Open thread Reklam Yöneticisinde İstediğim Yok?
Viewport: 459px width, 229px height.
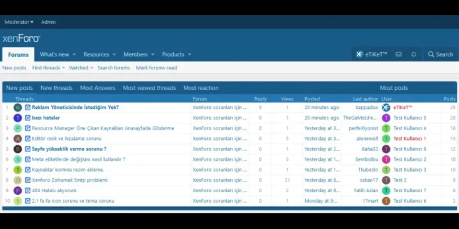[x=75, y=108]
